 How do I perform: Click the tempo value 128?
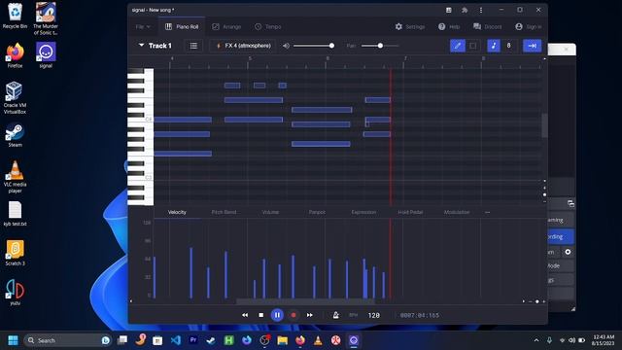pyautogui.click(x=373, y=315)
